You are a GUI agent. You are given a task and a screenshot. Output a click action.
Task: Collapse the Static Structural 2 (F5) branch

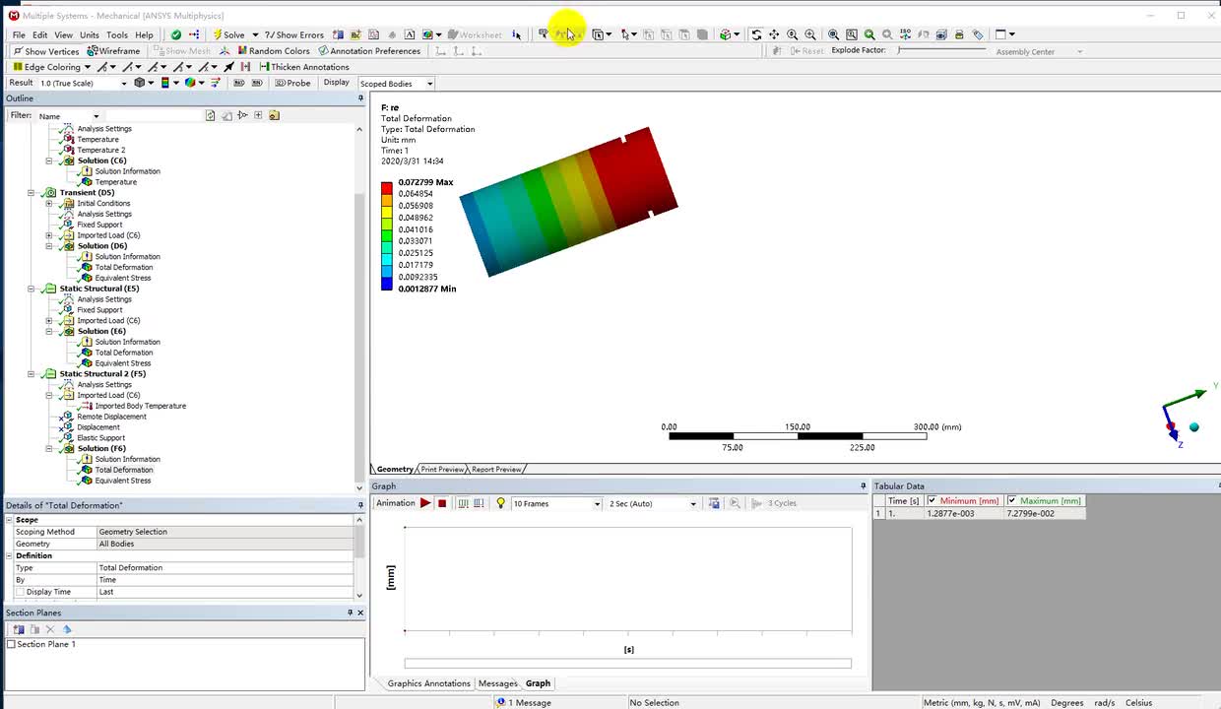tap(32, 374)
